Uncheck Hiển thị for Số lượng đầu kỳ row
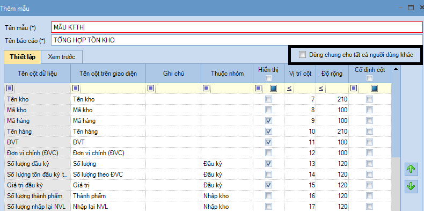424x211 pixels. click(268, 164)
